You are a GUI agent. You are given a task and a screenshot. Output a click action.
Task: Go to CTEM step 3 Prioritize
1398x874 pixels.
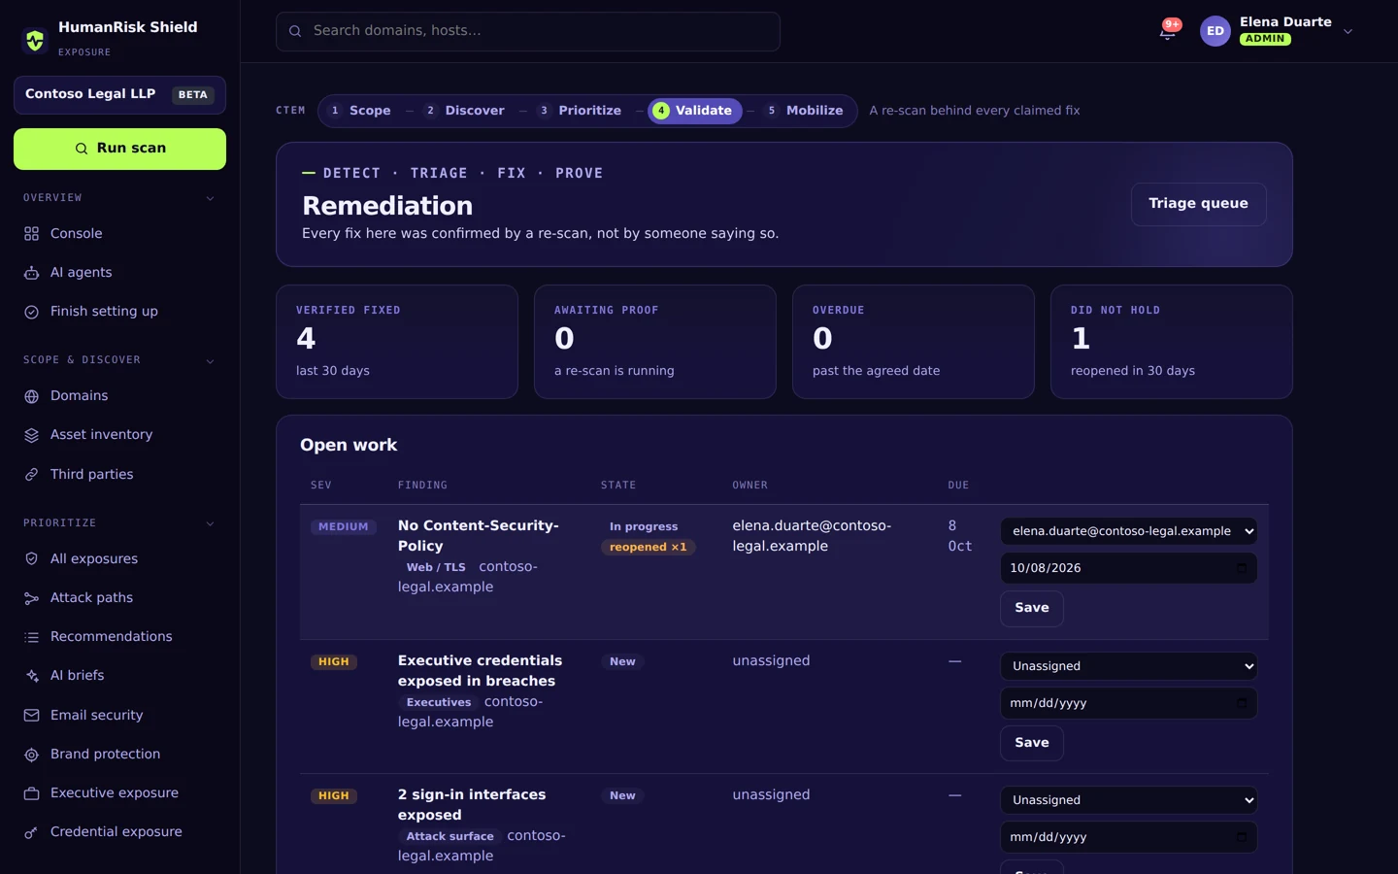(x=580, y=111)
